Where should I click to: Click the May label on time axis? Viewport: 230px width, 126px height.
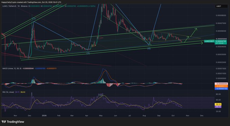tap(101, 115)
